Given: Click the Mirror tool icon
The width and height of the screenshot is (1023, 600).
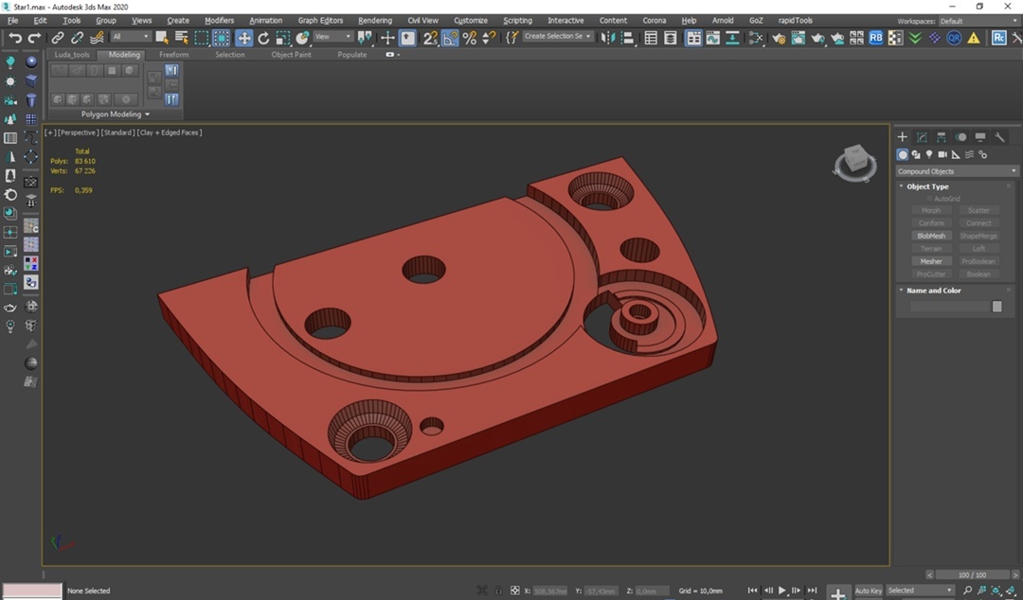Looking at the screenshot, I should point(608,38).
